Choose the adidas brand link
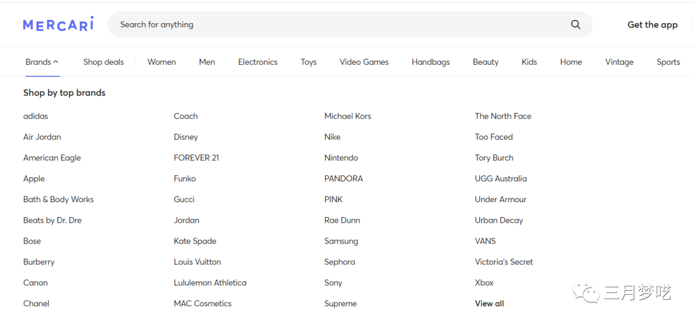The image size is (694, 323). tap(35, 116)
